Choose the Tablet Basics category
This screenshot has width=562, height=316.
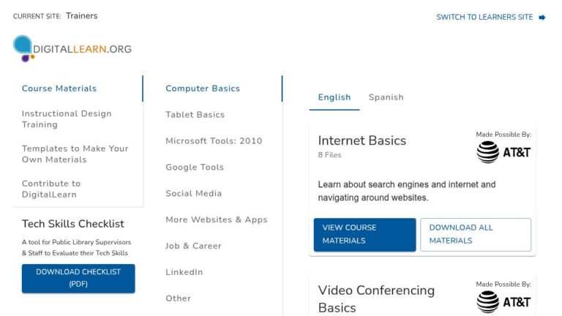coord(195,115)
